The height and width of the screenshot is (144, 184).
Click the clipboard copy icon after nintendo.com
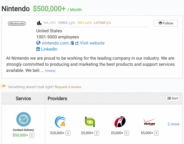[72, 43]
